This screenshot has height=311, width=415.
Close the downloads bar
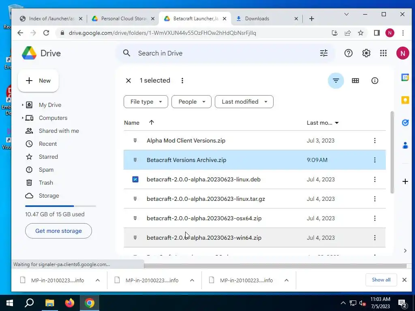coord(404,280)
